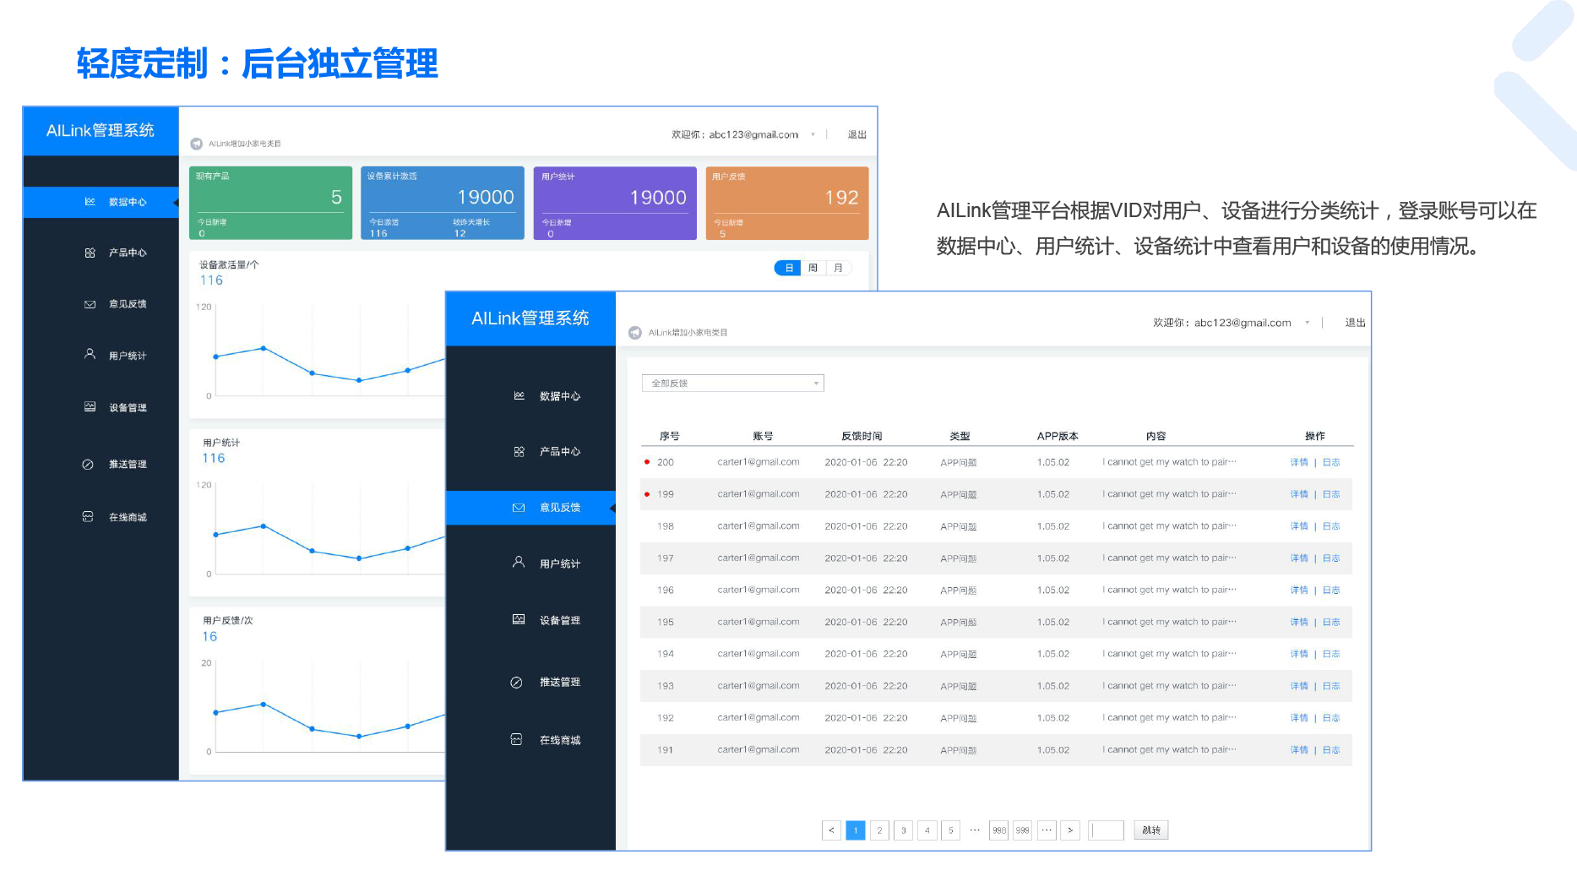The height and width of the screenshot is (887, 1577).
Task: Click the 用户统计 person icon in front window sidebar
Action: point(519,562)
